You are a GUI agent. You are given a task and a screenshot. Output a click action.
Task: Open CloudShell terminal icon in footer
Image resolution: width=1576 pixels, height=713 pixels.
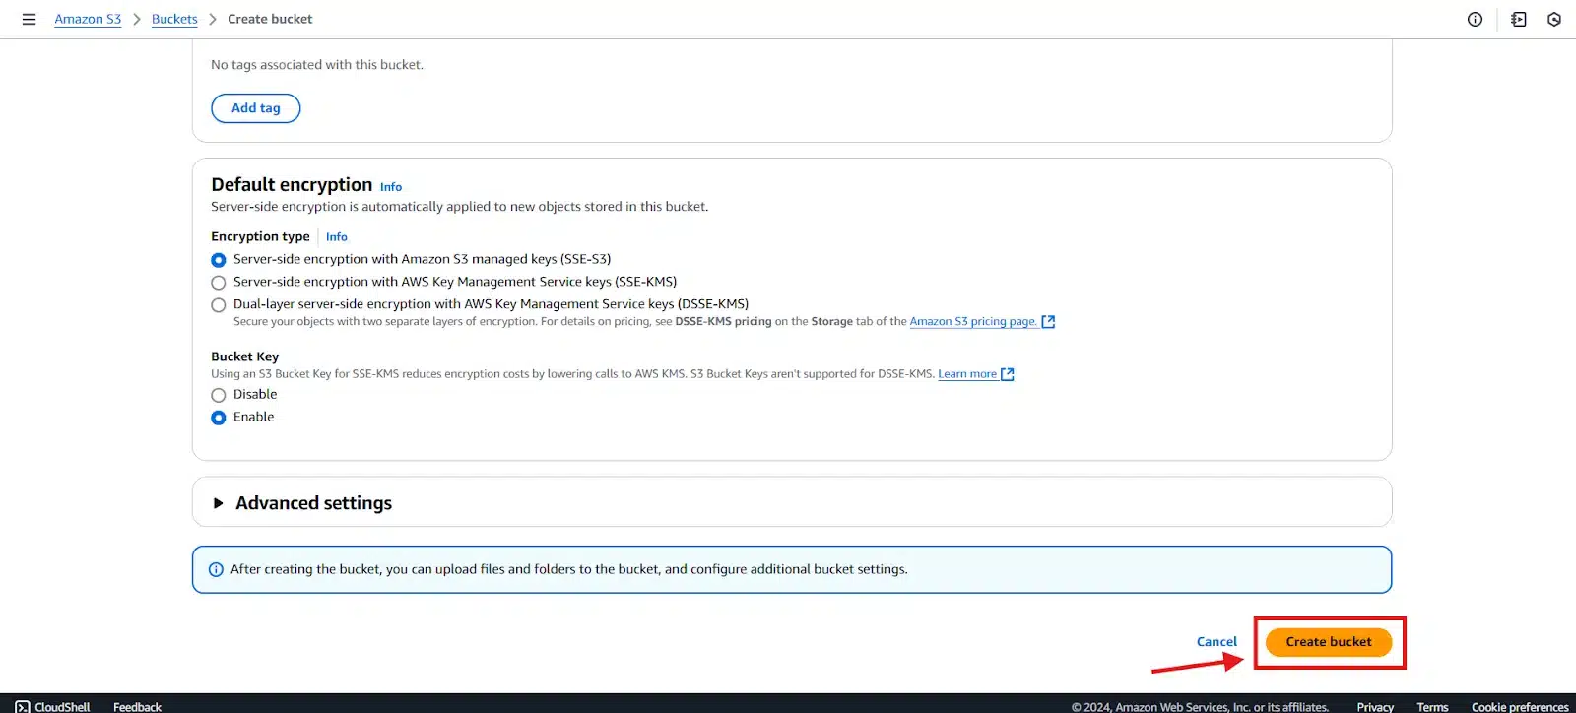click(x=23, y=706)
